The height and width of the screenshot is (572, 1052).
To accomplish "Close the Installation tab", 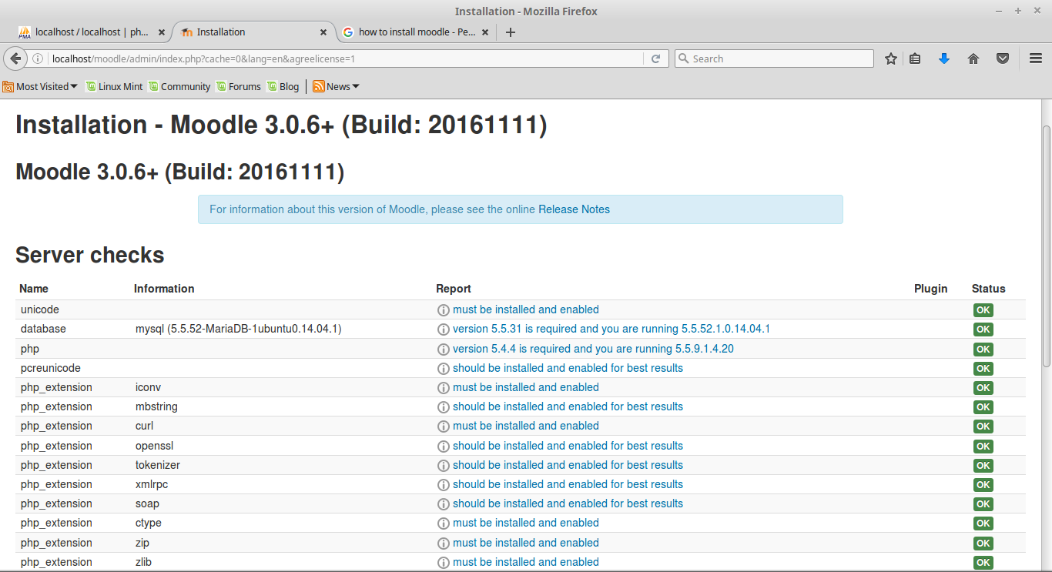I will [x=323, y=32].
